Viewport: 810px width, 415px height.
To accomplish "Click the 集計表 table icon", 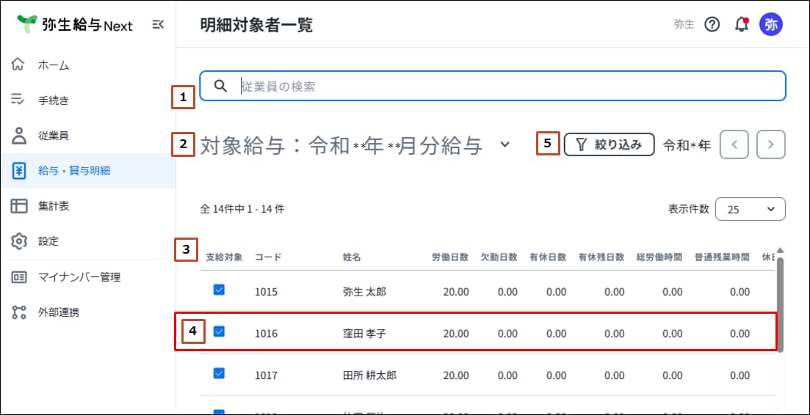I will (18, 206).
